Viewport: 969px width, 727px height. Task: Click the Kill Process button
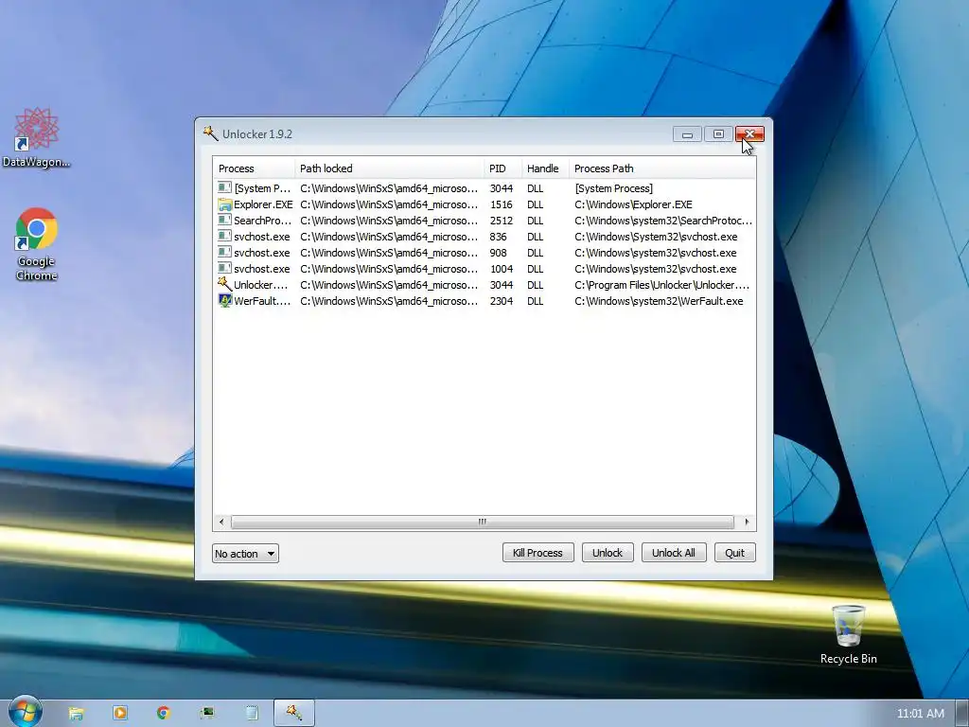pos(537,553)
